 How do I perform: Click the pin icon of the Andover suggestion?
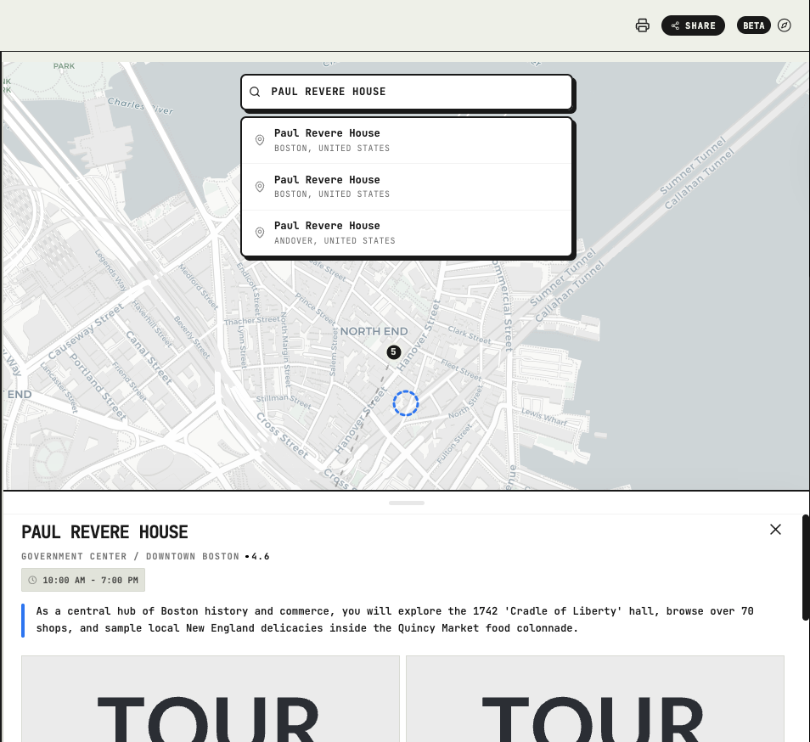(x=260, y=233)
